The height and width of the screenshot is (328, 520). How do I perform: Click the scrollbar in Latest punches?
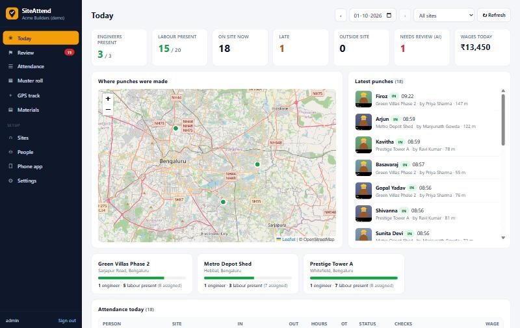[503, 120]
